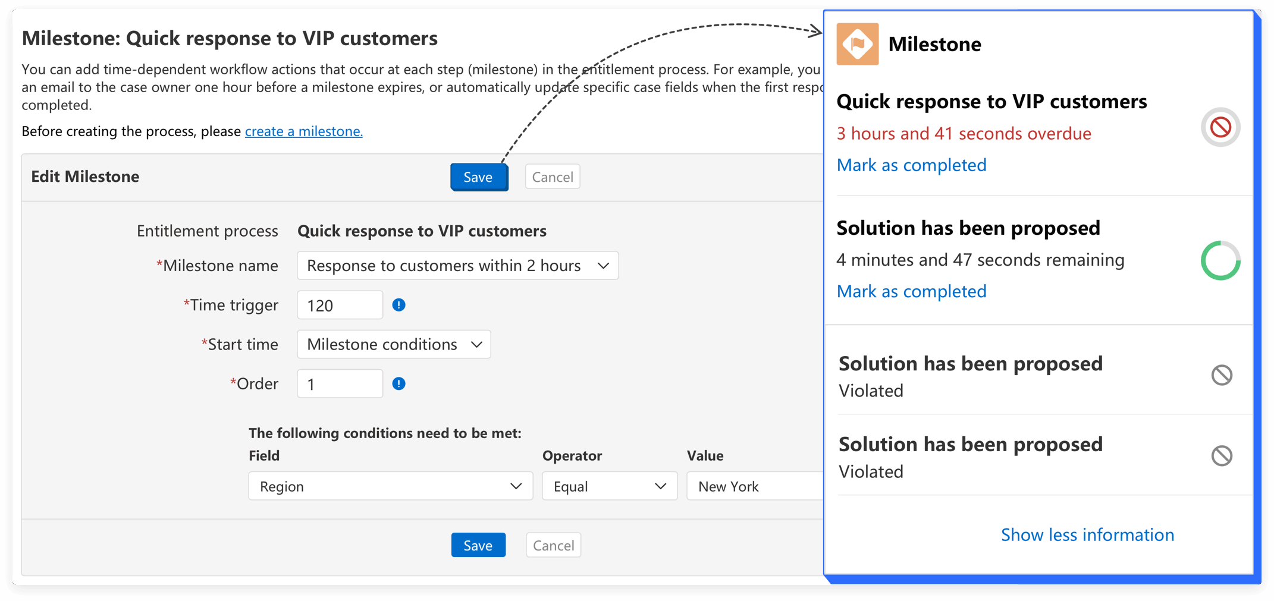Click the green circular progress indicator
This screenshot has height=601, width=1274.
point(1220,260)
